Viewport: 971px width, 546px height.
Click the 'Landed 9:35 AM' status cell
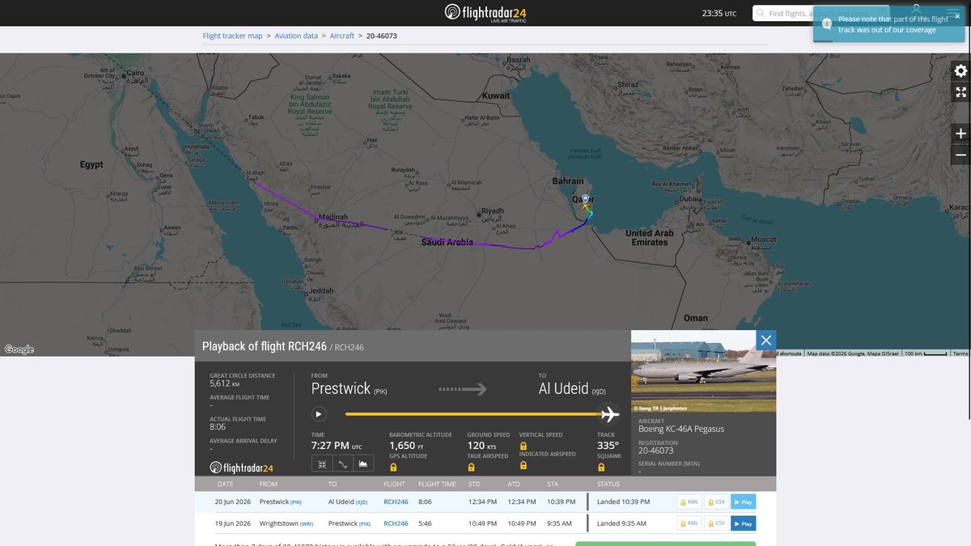(621, 523)
